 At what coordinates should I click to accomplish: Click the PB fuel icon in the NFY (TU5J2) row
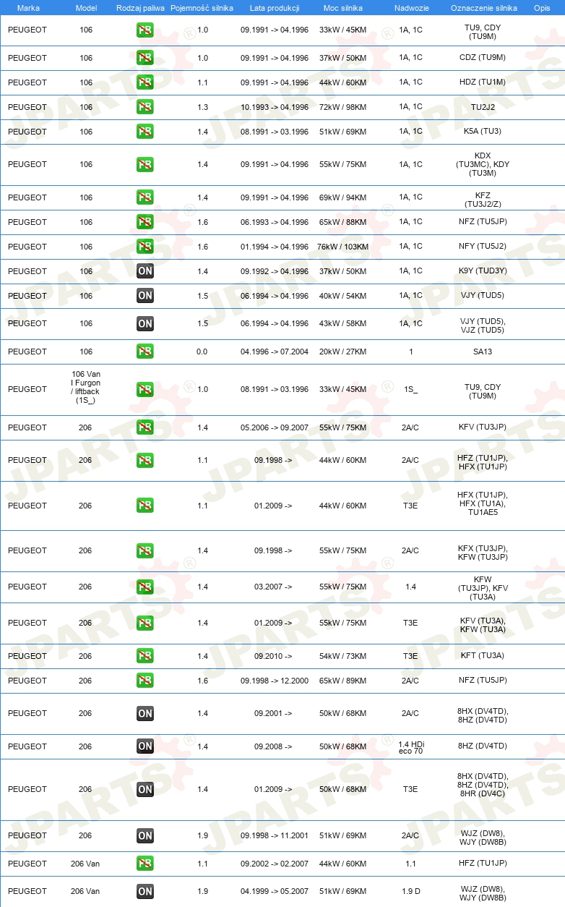145,247
